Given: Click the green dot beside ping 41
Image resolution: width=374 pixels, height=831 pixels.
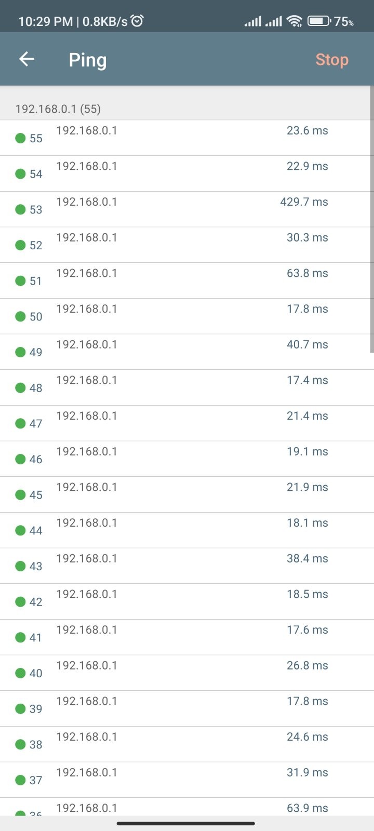Looking at the screenshot, I should click(x=21, y=637).
